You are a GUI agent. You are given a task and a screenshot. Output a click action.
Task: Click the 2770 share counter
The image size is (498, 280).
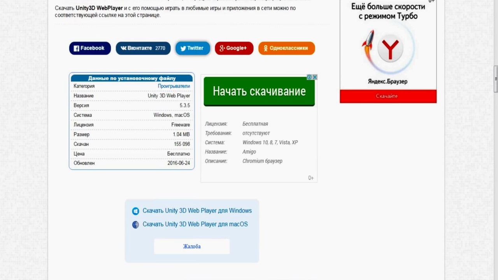(160, 48)
